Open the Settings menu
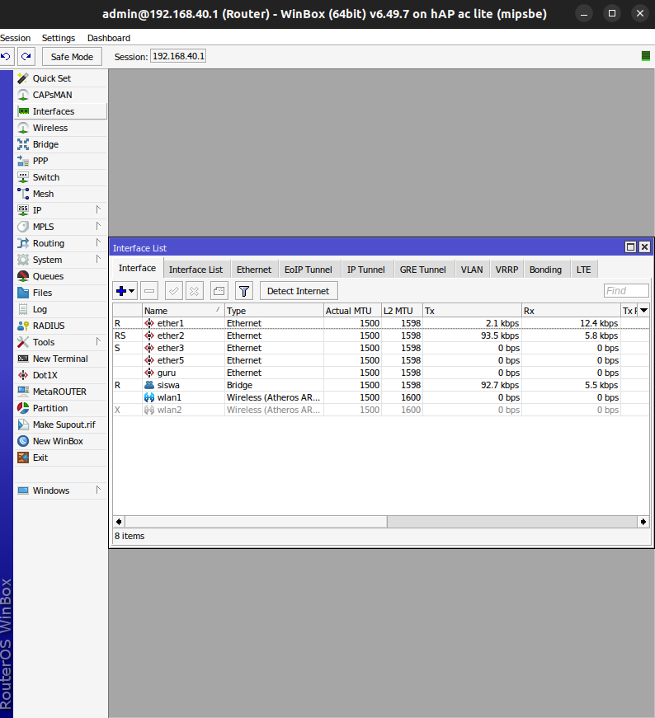This screenshot has height=718, width=655. (x=59, y=38)
